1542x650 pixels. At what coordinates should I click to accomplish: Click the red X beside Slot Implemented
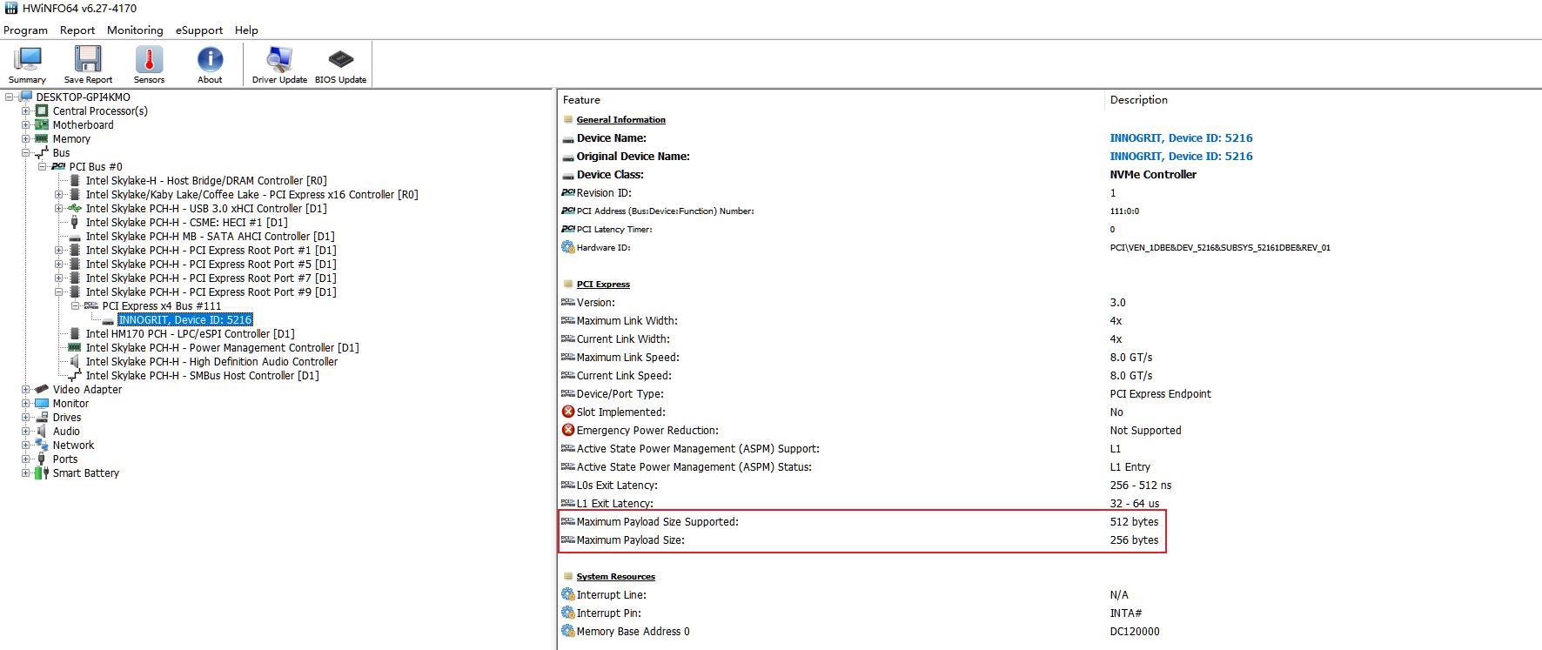click(x=568, y=412)
